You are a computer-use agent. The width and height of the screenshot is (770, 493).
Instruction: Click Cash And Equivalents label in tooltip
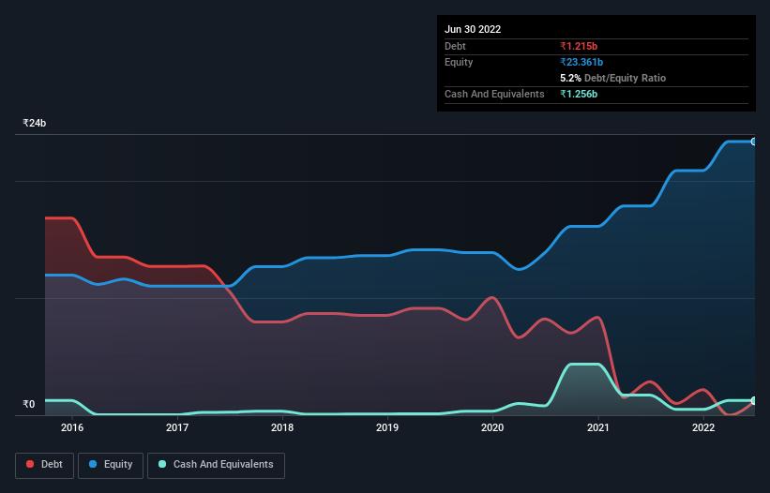(x=494, y=94)
